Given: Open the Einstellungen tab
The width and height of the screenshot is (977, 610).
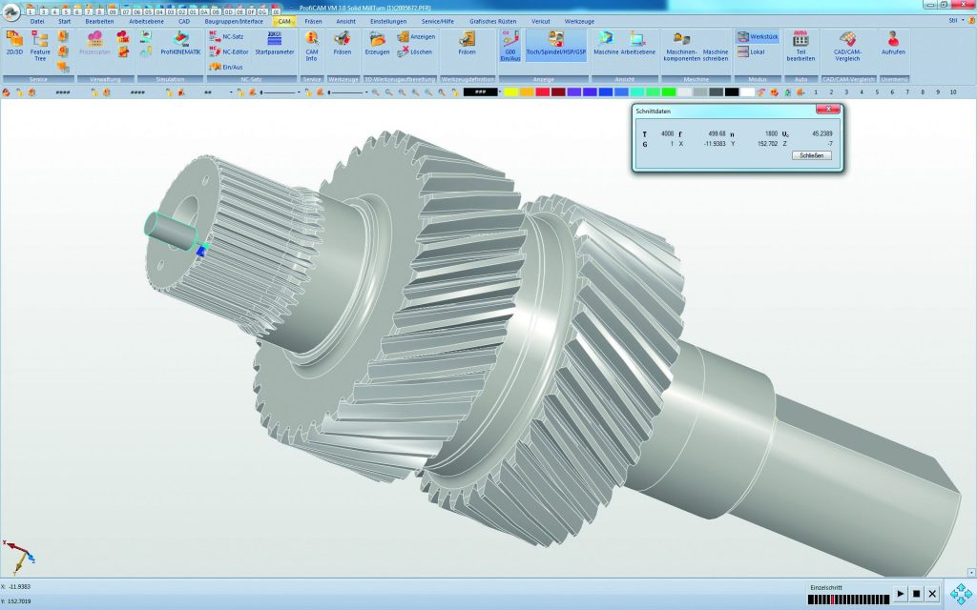Looking at the screenshot, I should [x=388, y=20].
